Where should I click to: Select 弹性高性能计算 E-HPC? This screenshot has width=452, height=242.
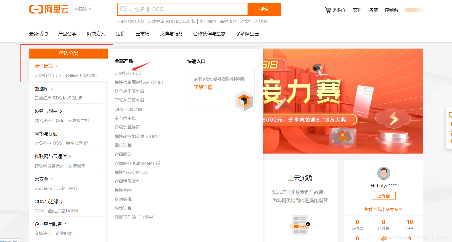[x=137, y=136]
